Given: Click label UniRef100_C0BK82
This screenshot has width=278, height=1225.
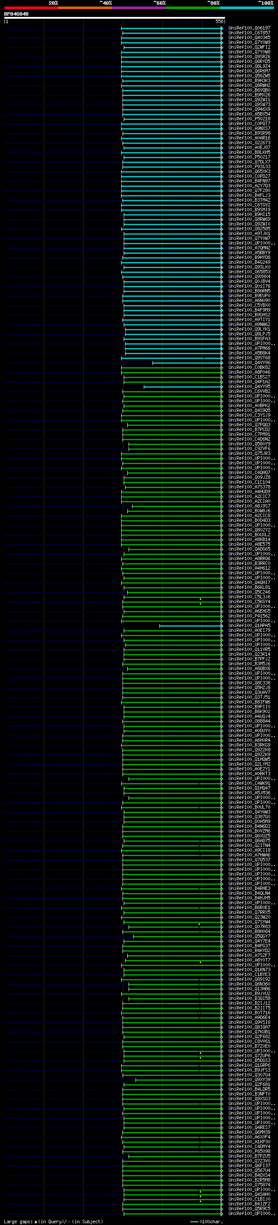Looking at the screenshot, I should click(249, 368).
